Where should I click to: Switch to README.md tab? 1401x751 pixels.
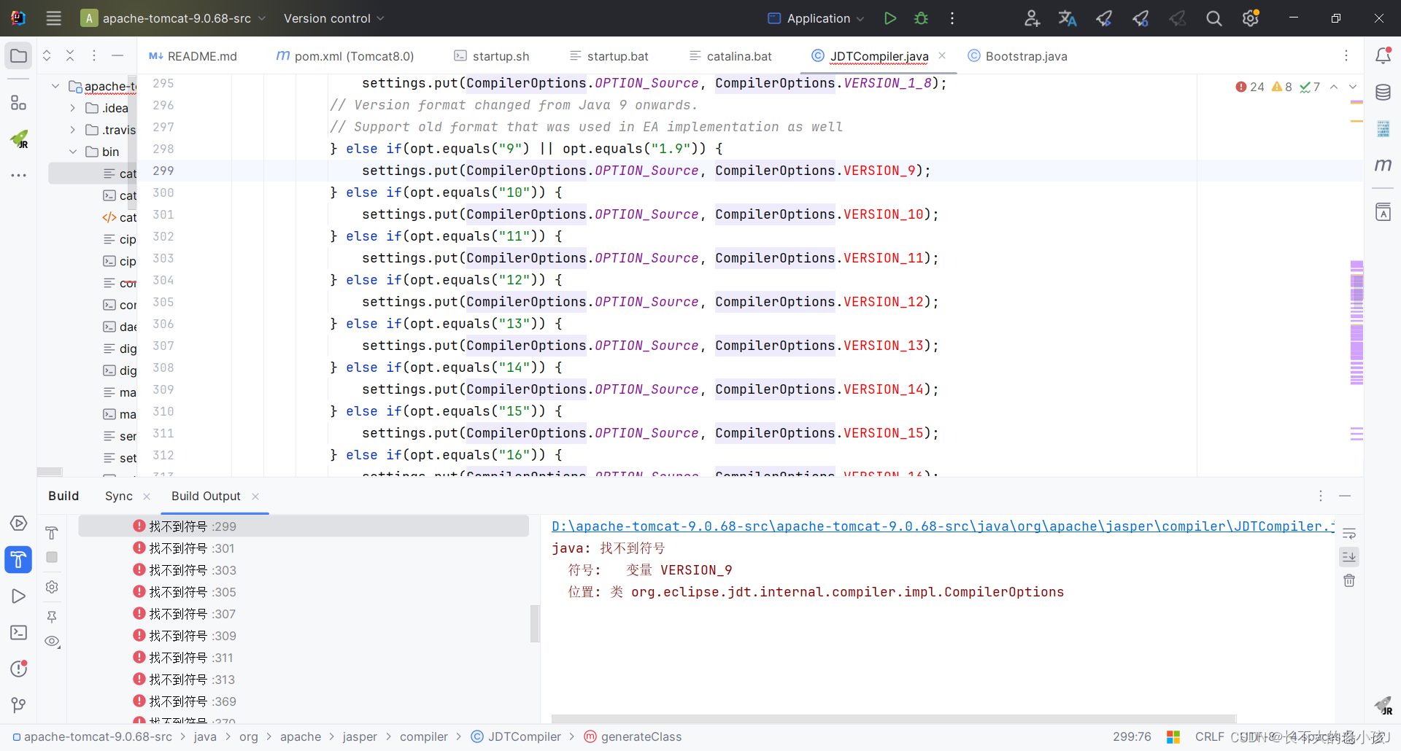[x=193, y=56]
